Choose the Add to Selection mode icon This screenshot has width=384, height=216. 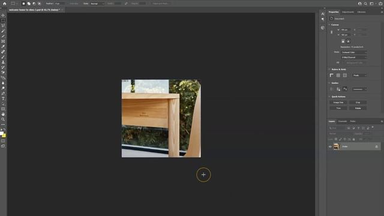[29, 4]
